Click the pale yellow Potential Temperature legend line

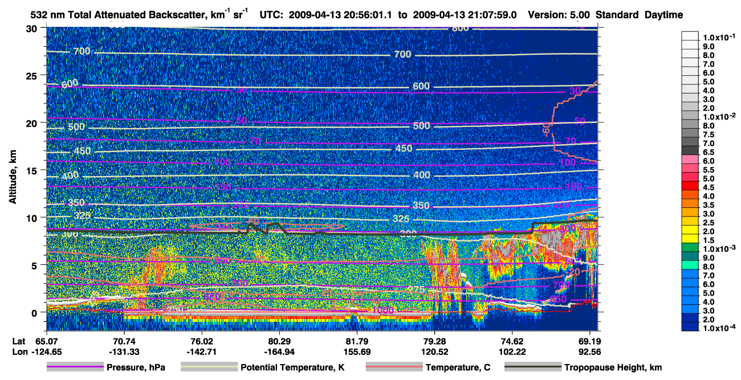(x=209, y=367)
